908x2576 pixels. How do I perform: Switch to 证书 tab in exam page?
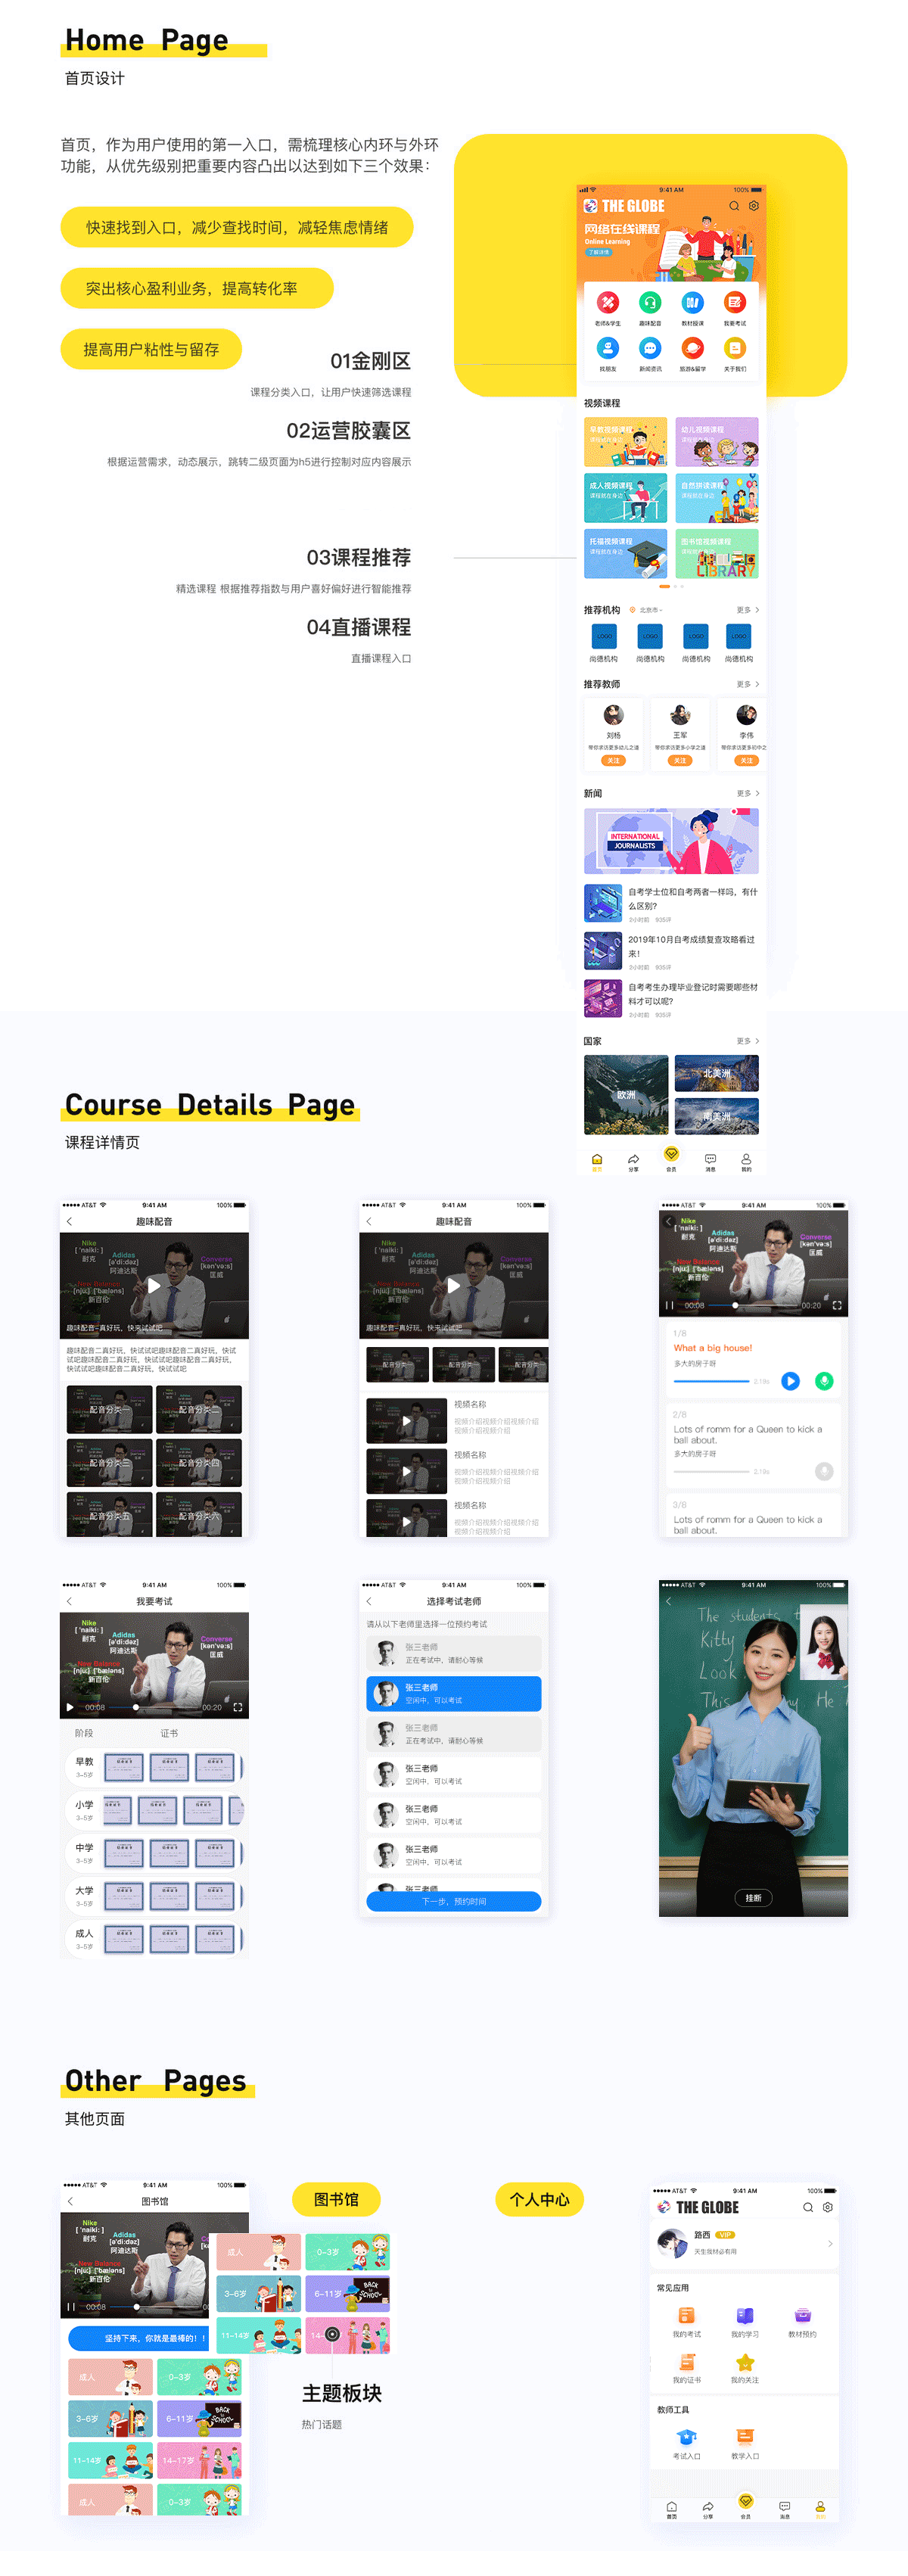(169, 1734)
